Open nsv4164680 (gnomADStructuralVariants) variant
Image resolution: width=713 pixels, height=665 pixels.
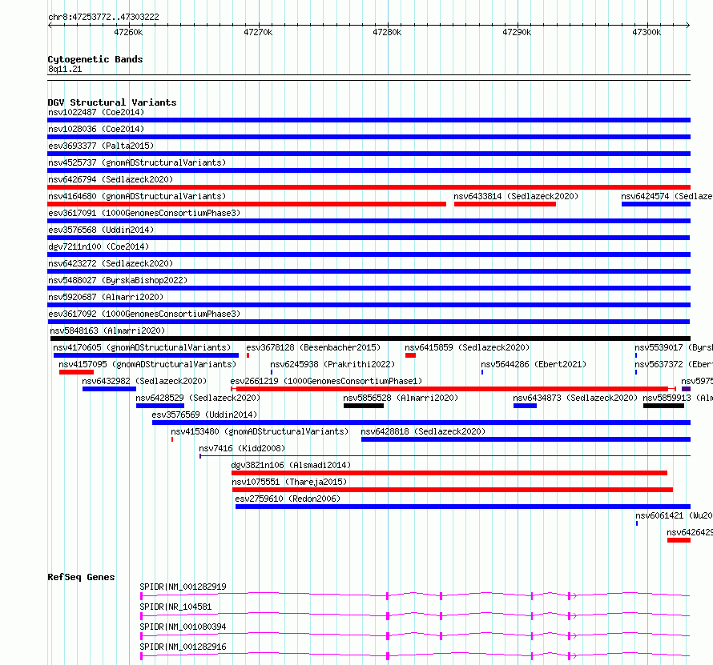click(137, 196)
